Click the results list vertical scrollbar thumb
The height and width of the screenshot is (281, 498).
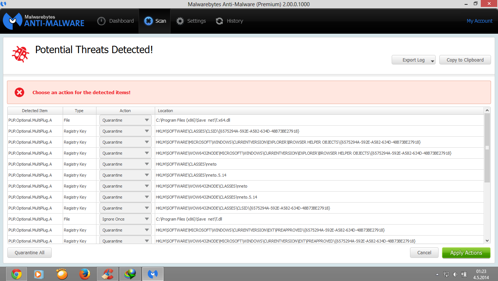pos(487,148)
